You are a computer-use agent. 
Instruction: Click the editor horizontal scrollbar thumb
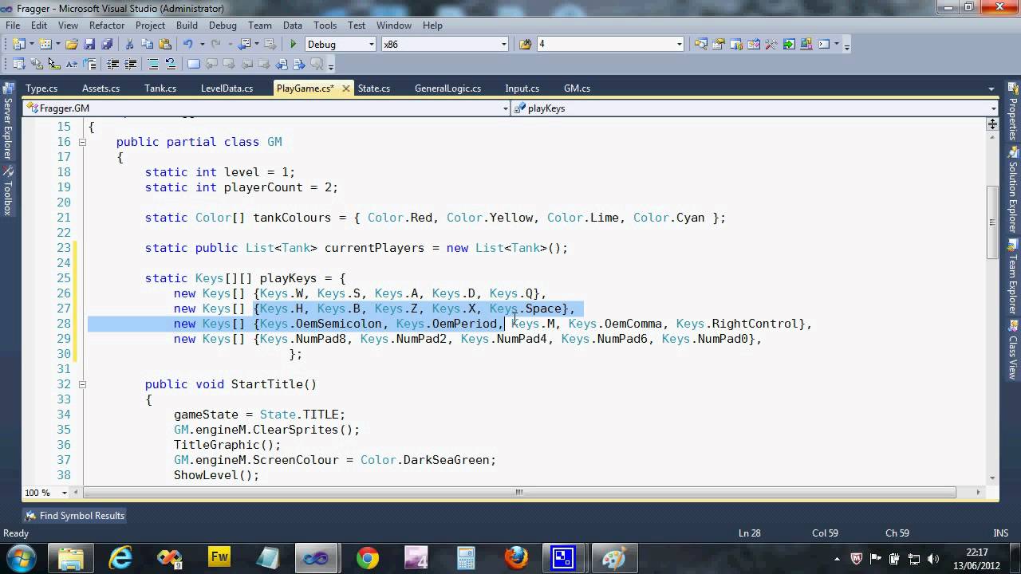518,492
